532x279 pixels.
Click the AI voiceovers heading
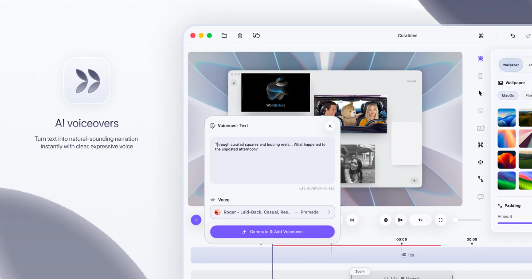(87, 123)
